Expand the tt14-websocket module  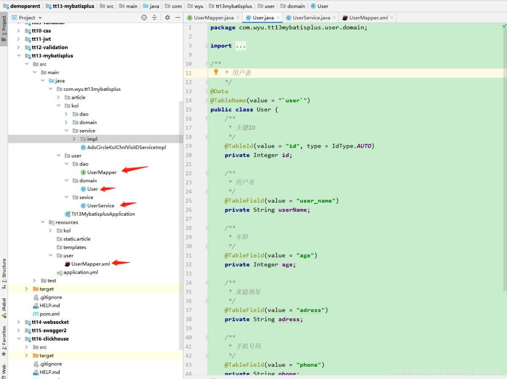coord(19,322)
